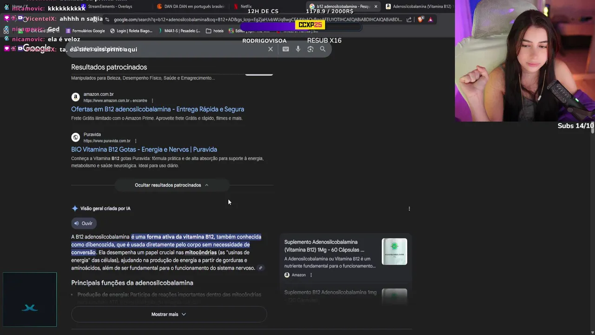Open Ofertas em B12 adenosilcobalamina Amazon link
The width and height of the screenshot is (595, 335).
[x=158, y=109]
